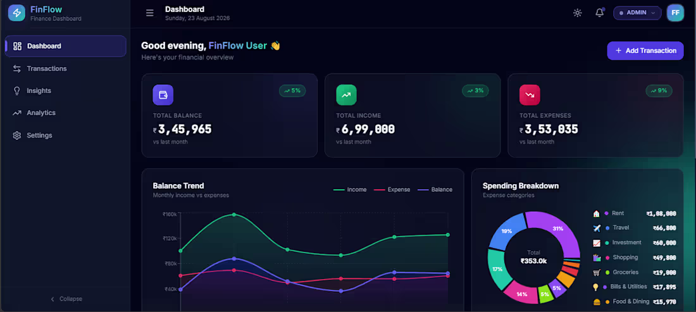Click the FF user avatar
This screenshot has width=696, height=312.
pyautogui.click(x=675, y=13)
